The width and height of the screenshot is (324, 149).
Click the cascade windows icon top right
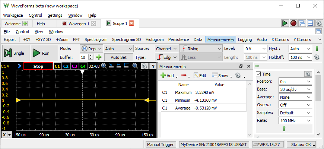point(302,23)
